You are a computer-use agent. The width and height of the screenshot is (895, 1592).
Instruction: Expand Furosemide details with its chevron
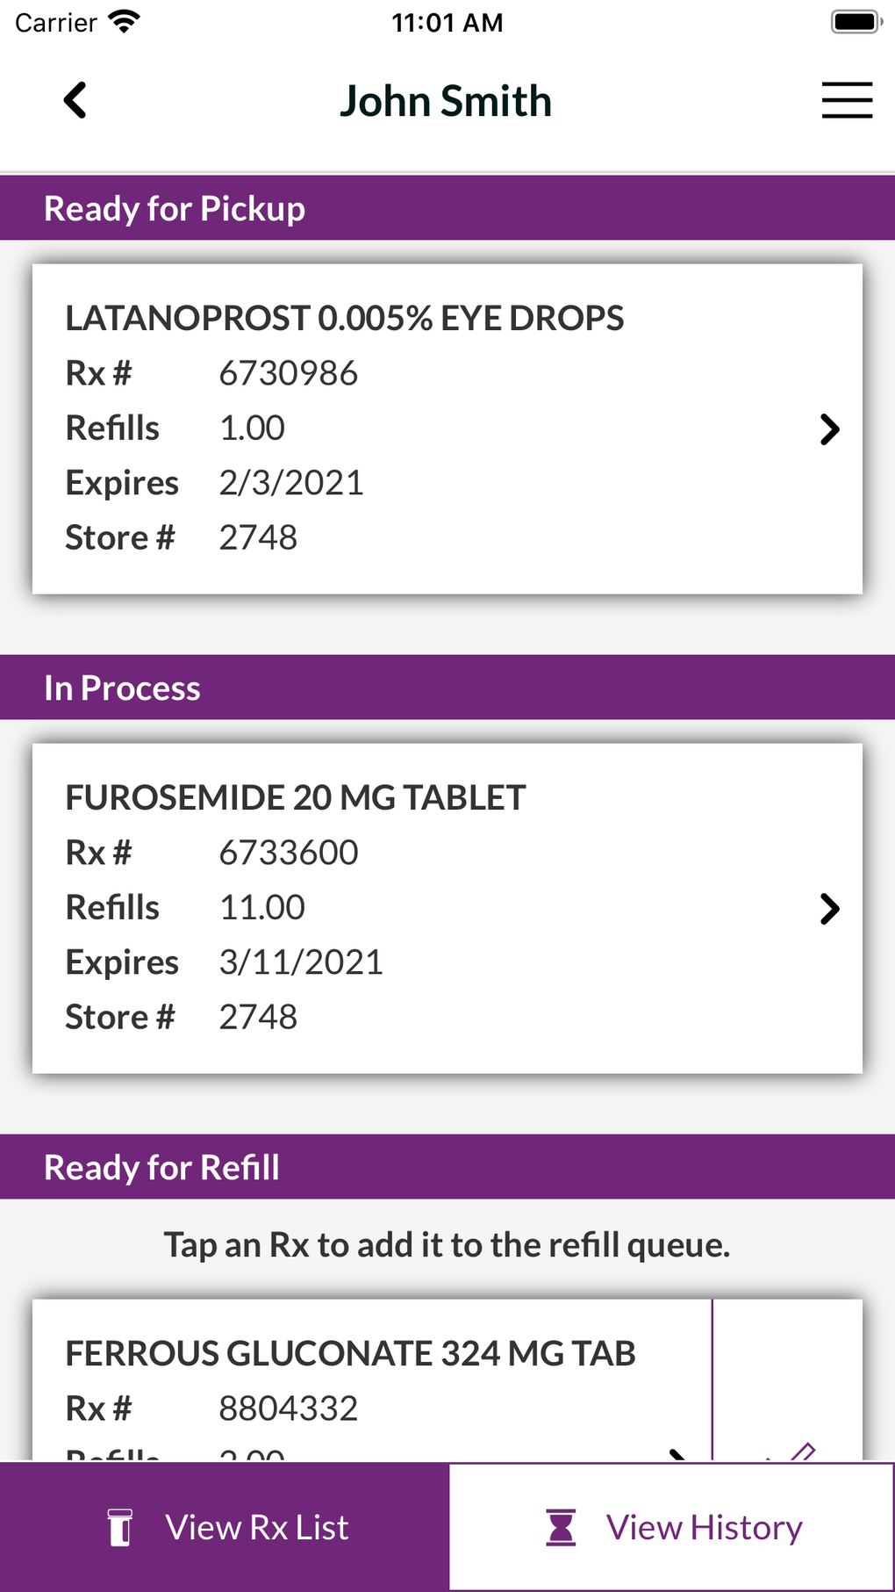click(x=829, y=909)
